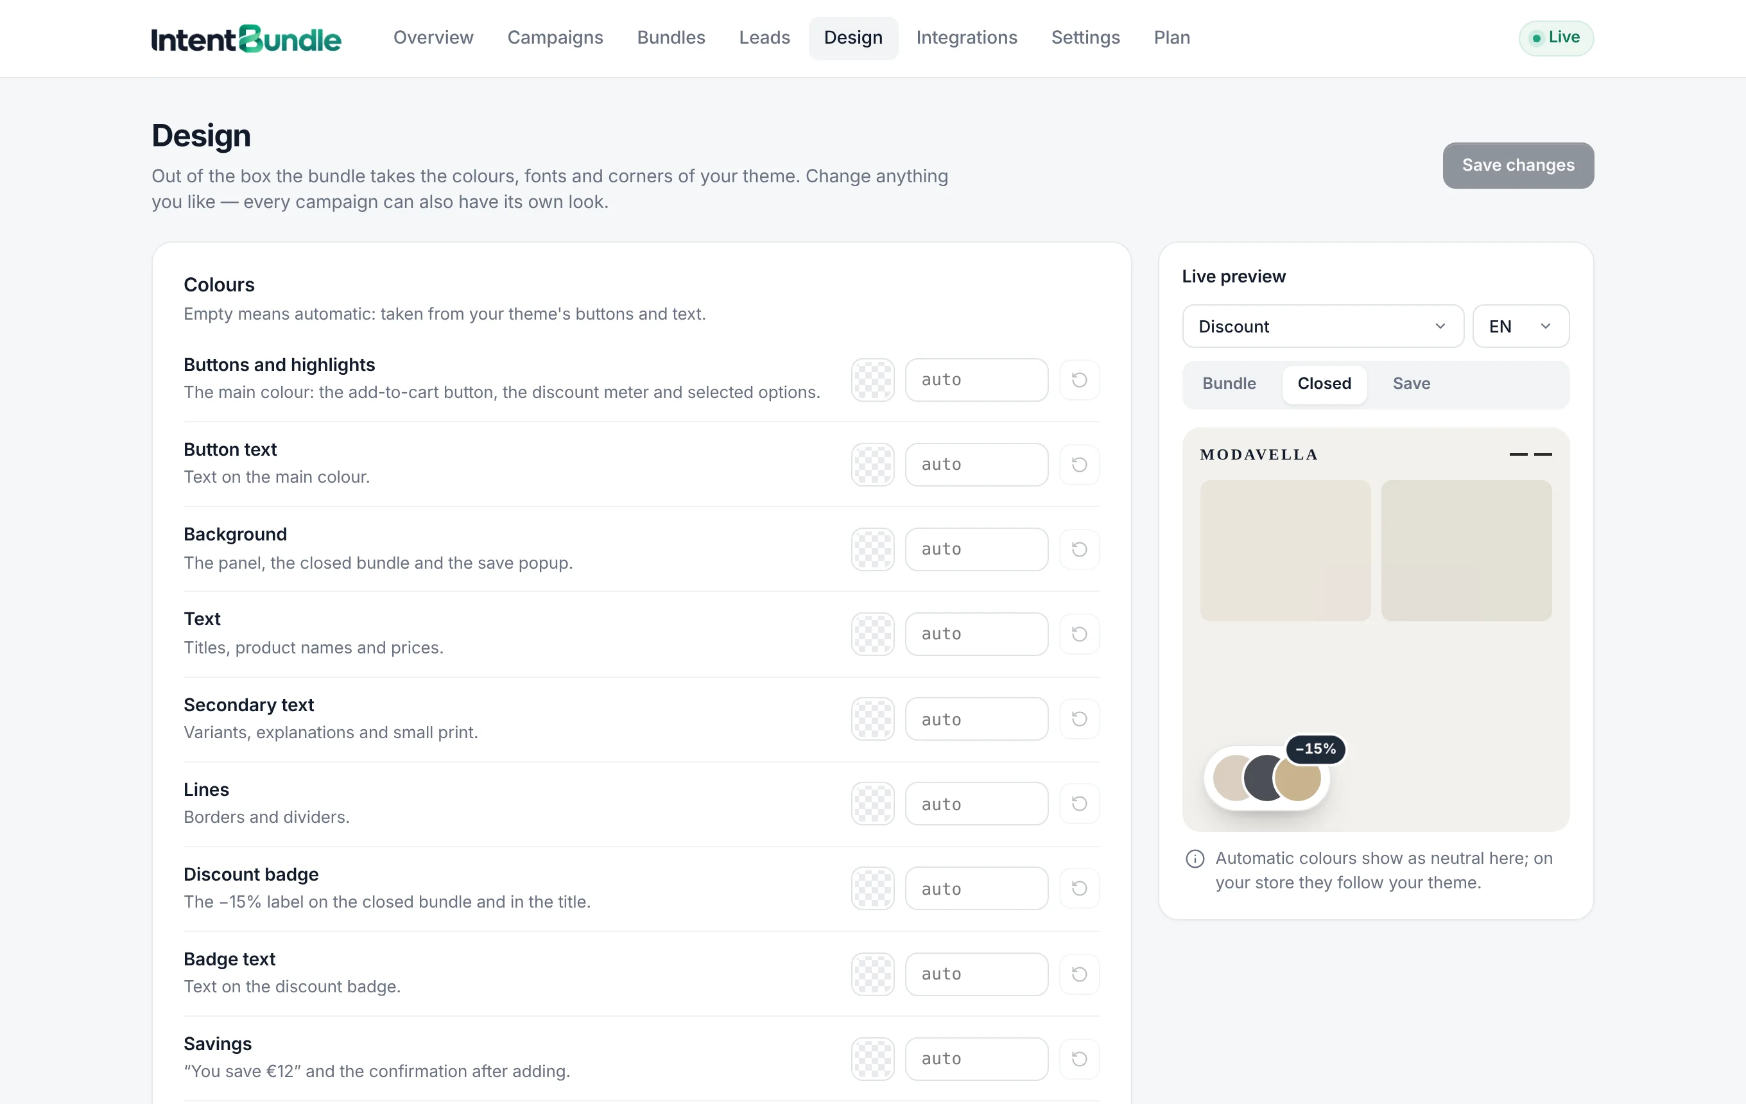Go to the Overview page
The width and height of the screenshot is (1746, 1104).
[433, 38]
